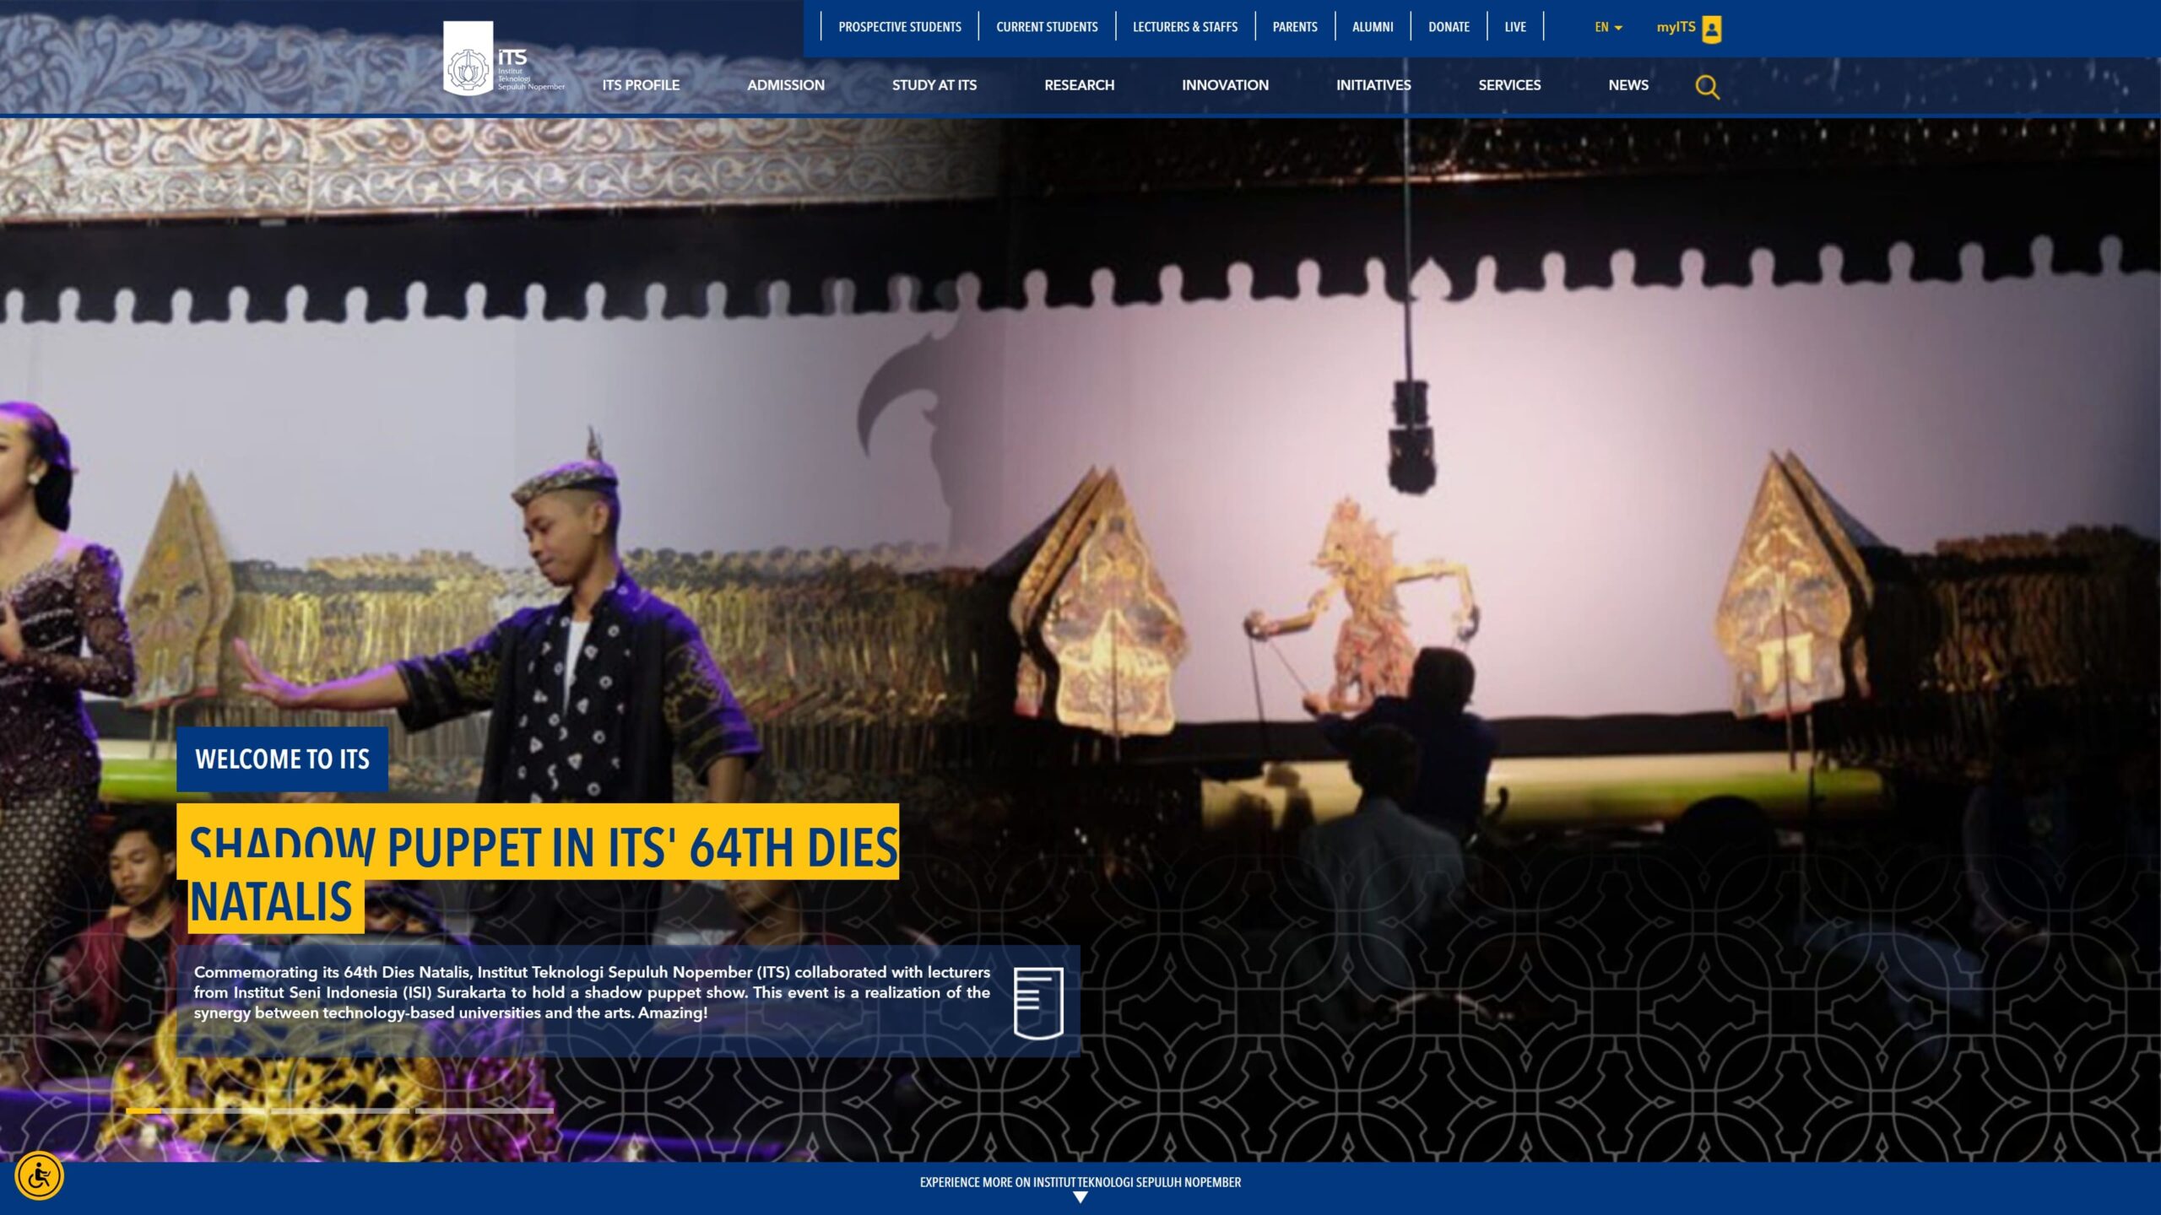Toggle INNOVATION navigation menu section
2161x1215 pixels.
(x=1225, y=84)
